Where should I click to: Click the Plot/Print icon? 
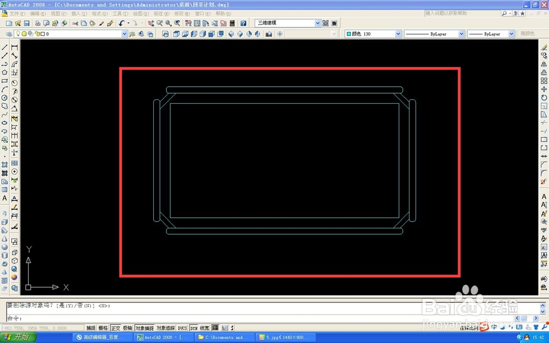(x=37, y=23)
